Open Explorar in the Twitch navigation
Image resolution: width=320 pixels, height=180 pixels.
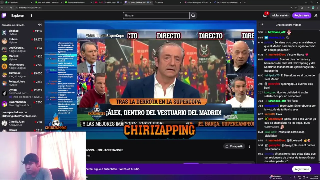coord(18,15)
